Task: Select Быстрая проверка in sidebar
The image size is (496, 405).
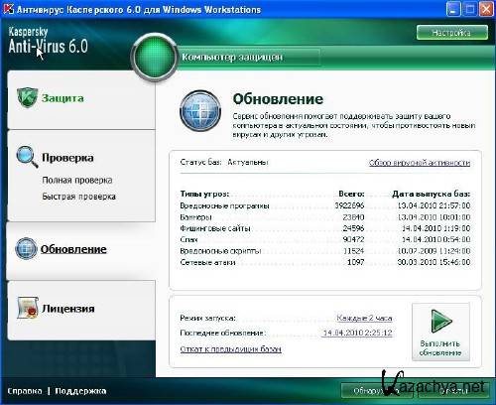Action: [x=78, y=197]
